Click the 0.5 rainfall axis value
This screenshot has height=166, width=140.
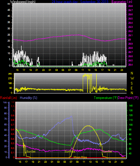(13, 134)
